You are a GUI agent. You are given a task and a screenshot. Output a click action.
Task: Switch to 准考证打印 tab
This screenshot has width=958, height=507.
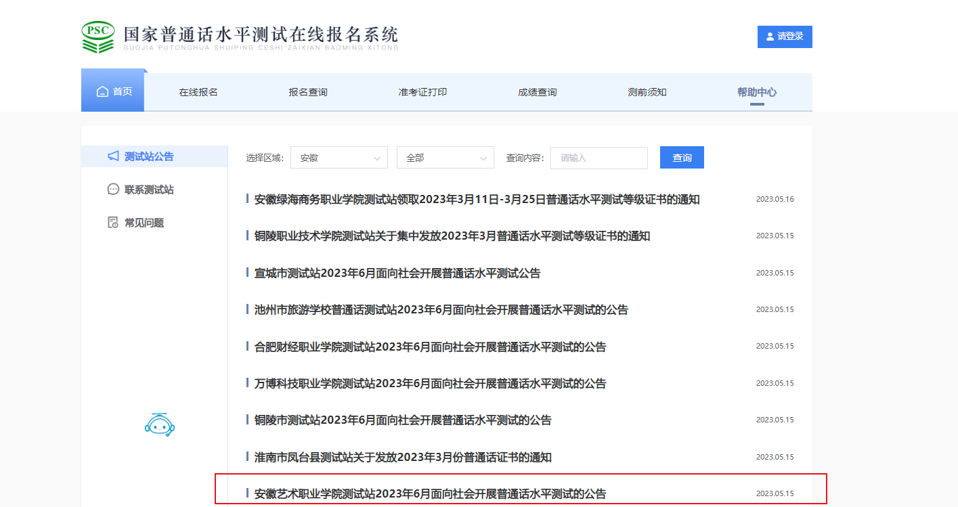coord(422,92)
